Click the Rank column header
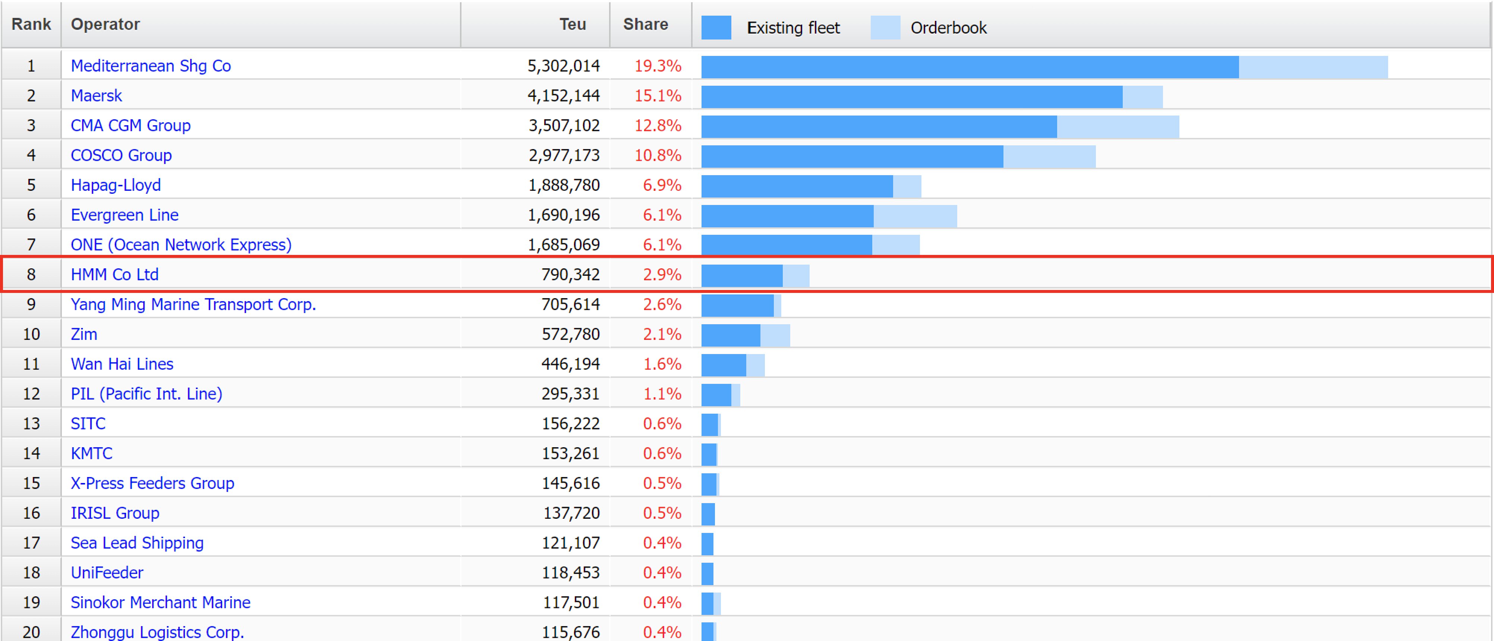The height and width of the screenshot is (641, 1494). click(x=31, y=24)
